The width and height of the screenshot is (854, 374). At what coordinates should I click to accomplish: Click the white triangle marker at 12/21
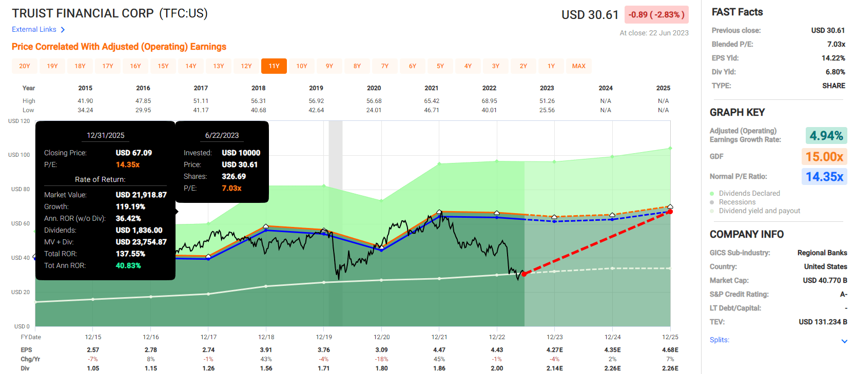pos(439,212)
